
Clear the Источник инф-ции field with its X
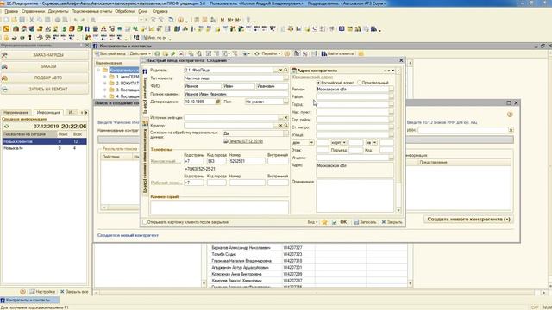click(285, 118)
